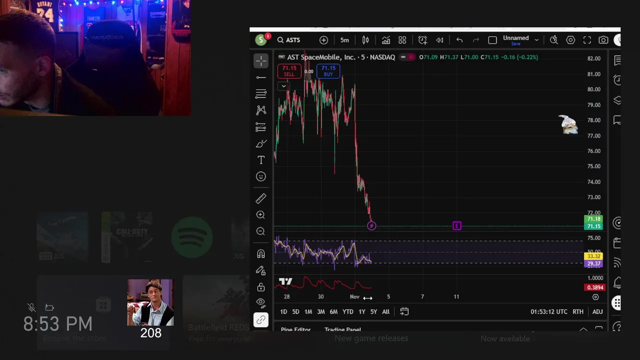The image size is (640, 360).
Task: Enter fullscreen chart mode
Action: coord(587,40)
